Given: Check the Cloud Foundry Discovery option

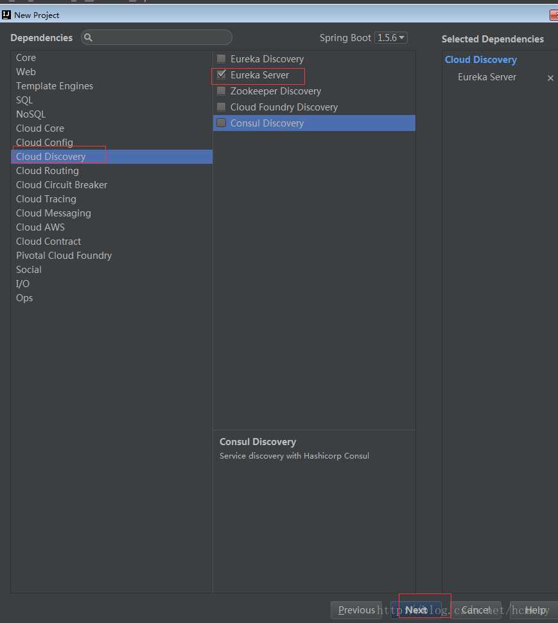Looking at the screenshot, I should (x=222, y=107).
